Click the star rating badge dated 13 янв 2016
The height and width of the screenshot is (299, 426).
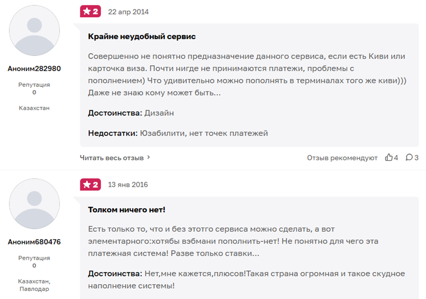click(x=91, y=185)
